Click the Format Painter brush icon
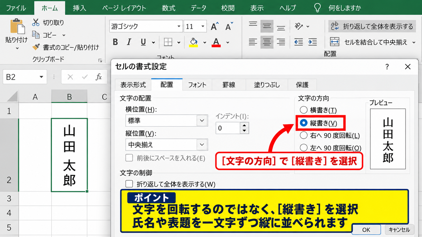 tap(36, 47)
